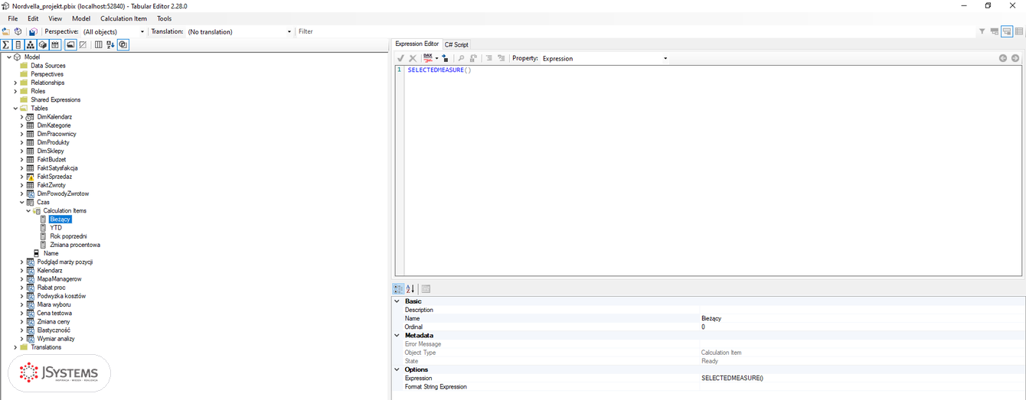The height and width of the screenshot is (400, 1026).
Task: Save model changes with the disk icon
Action: point(33,31)
